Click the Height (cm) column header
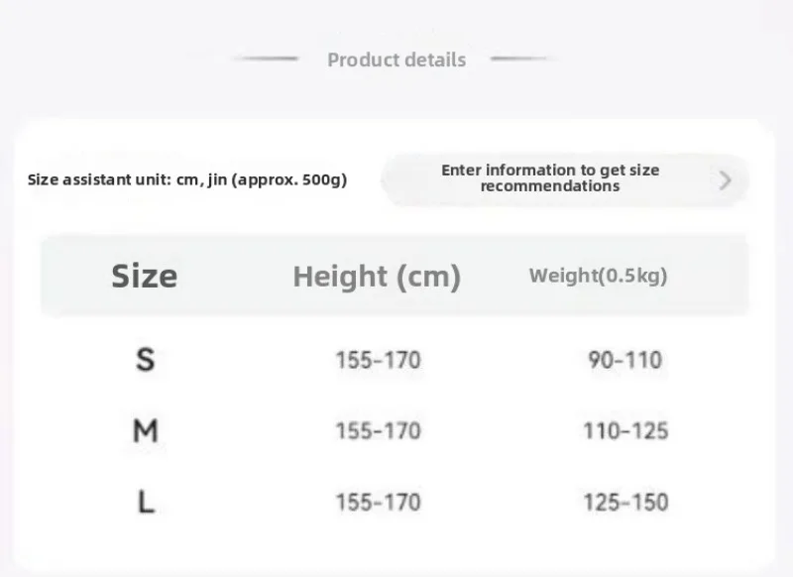The width and height of the screenshot is (793, 577). (x=377, y=277)
